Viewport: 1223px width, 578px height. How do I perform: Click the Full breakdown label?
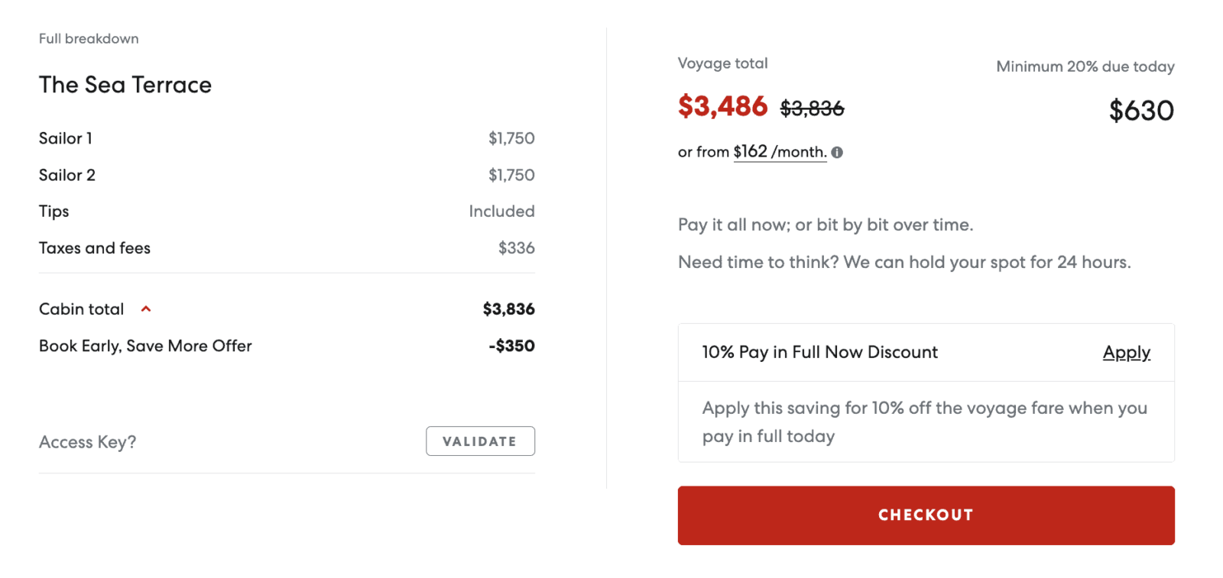pos(89,38)
